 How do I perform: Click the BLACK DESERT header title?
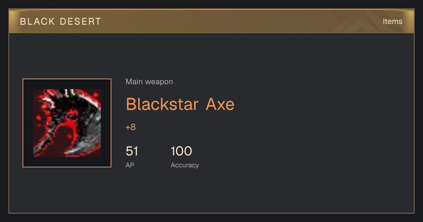click(x=61, y=21)
